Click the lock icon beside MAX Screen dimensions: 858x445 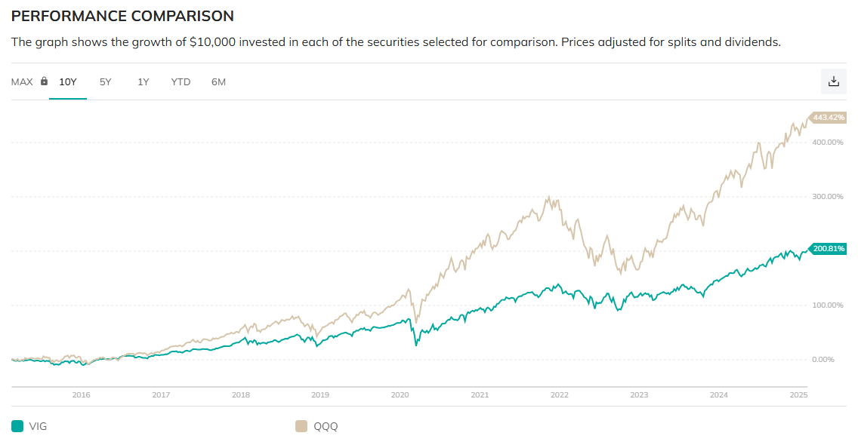tap(44, 81)
